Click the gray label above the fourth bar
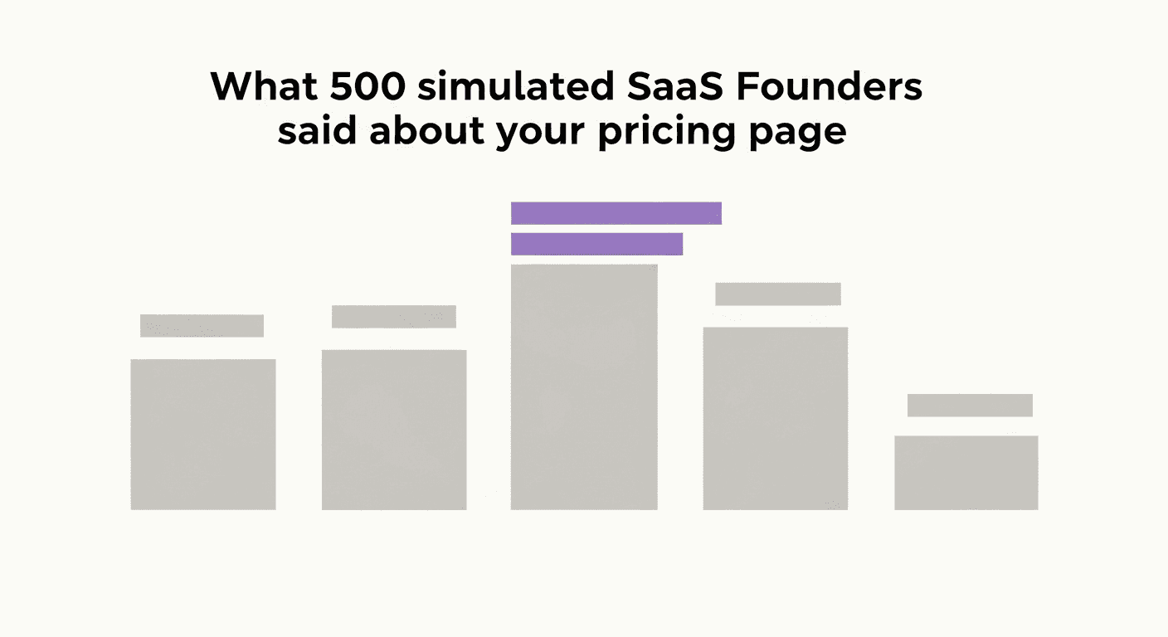This screenshot has height=637, width=1168. pyautogui.click(x=778, y=294)
